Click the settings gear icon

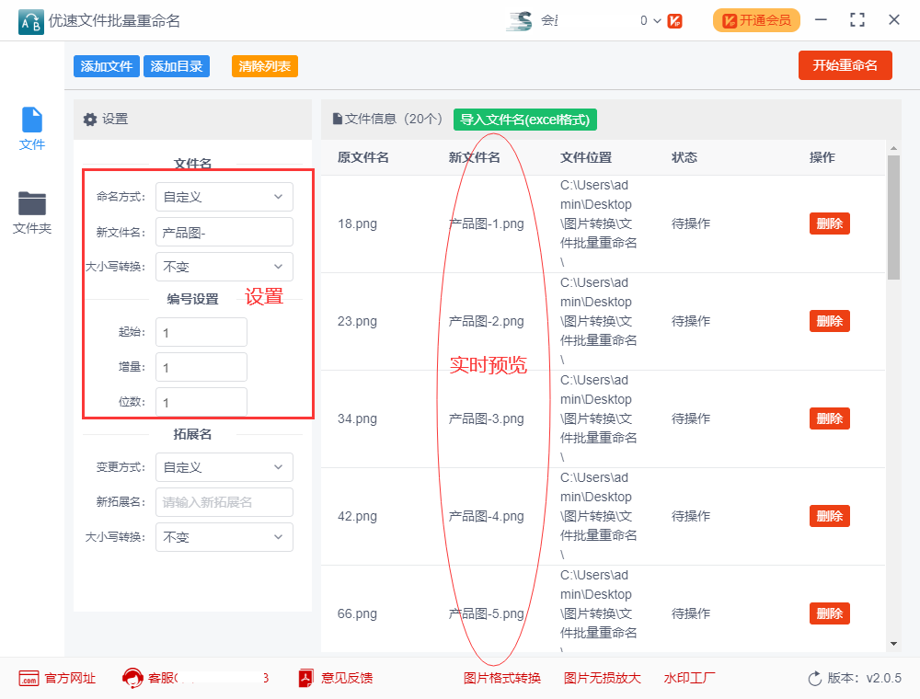pyautogui.click(x=90, y=120)
